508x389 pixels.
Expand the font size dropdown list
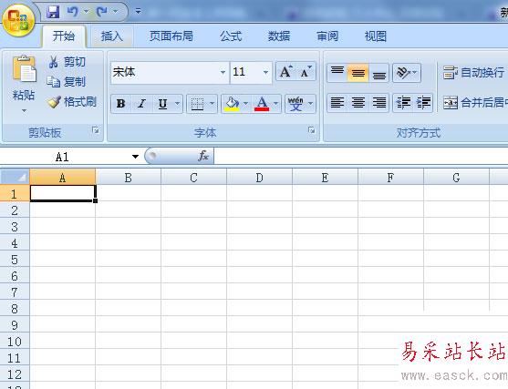[x=265, y=72]
